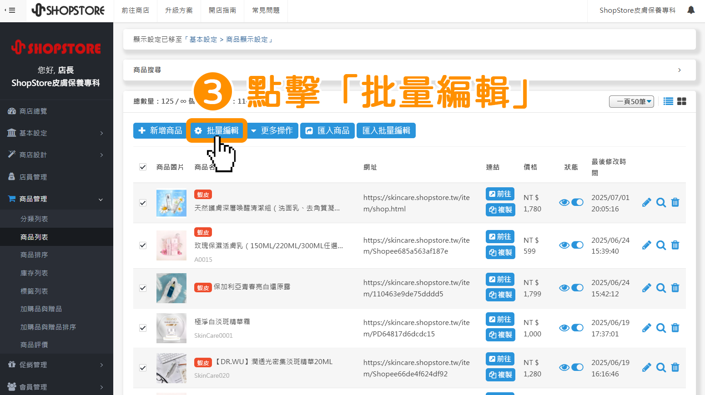Switch off status toggle for DR.WU 精華

coord(578,367)
